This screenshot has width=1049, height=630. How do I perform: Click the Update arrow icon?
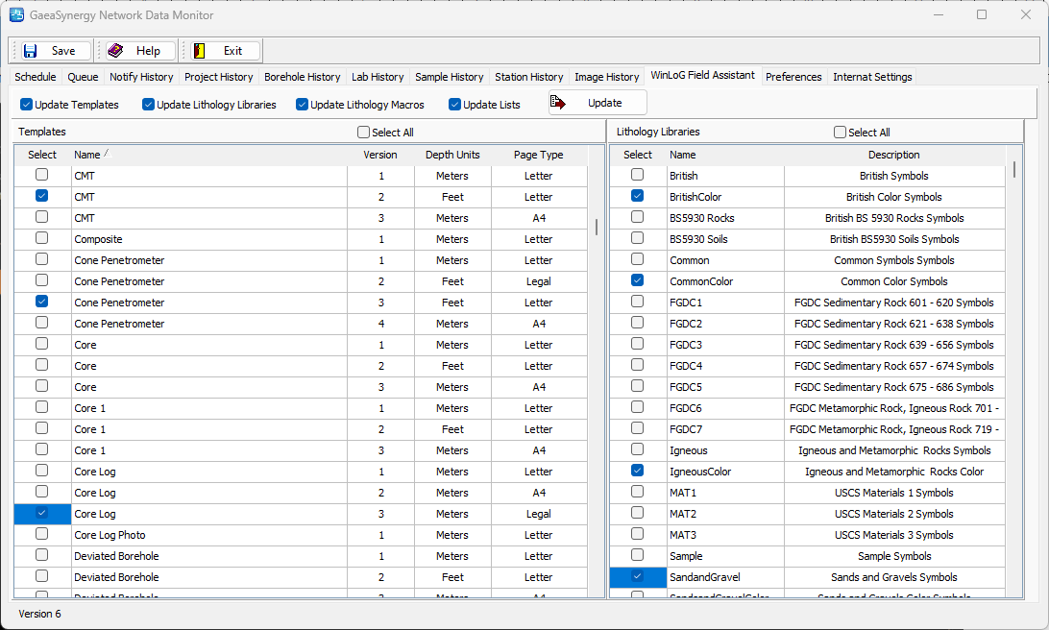coord(558,103)
